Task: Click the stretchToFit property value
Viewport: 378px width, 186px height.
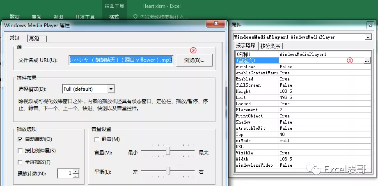Action: click(325, 128)
